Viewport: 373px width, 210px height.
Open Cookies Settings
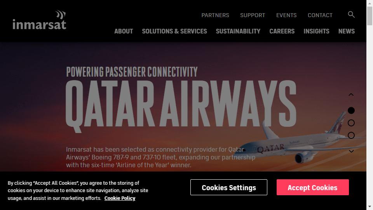[229, 187]
